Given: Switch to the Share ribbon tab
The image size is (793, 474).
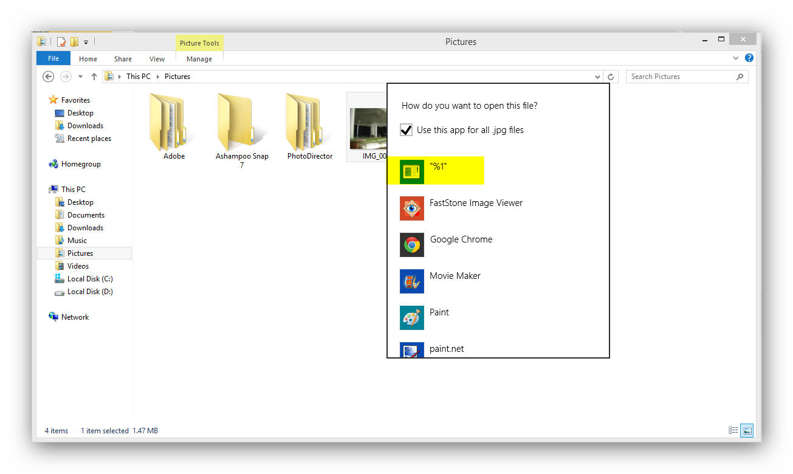Looking at the screenshot, I should point(123,59).
